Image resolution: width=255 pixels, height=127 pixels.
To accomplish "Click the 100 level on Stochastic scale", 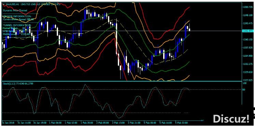I will point(245,83).
